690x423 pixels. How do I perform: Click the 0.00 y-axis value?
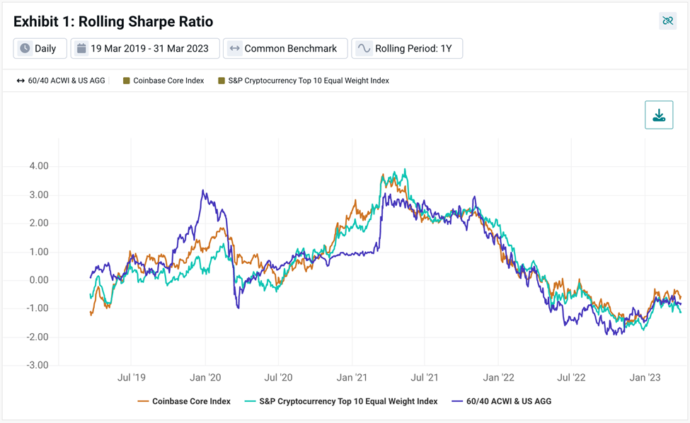coord(39,280)
